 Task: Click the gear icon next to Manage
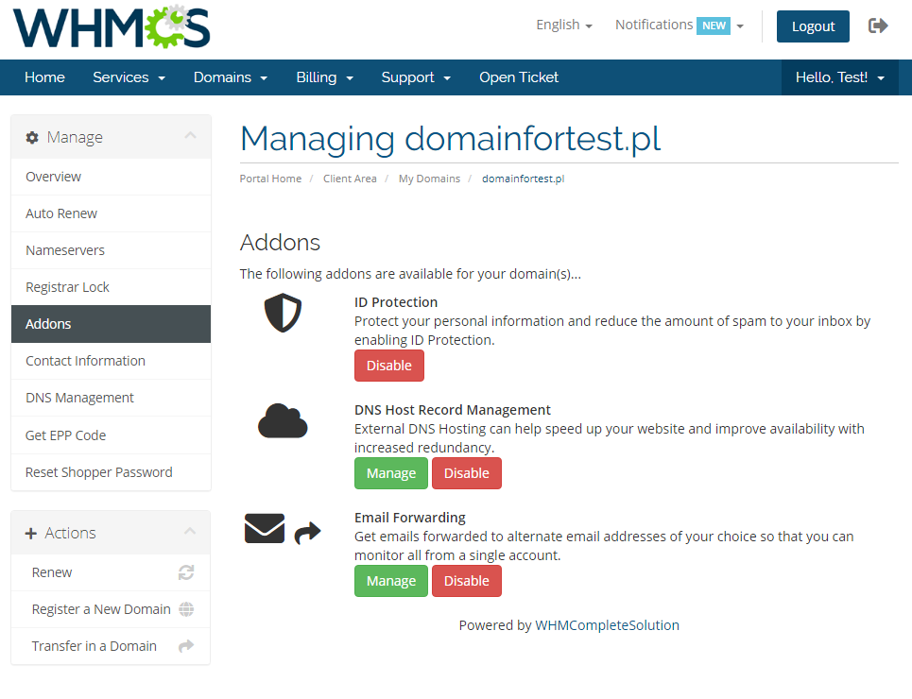pos(32,137)
